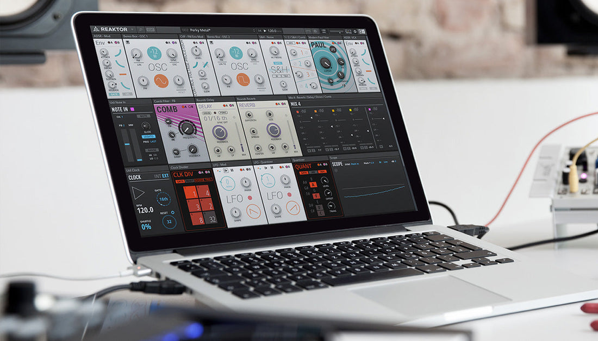Image resolution: width=598 pixels, height=341 pixels.
Task: Click the RELEASE knob on ADSR-Mod Env
Action: pos(112,85)
